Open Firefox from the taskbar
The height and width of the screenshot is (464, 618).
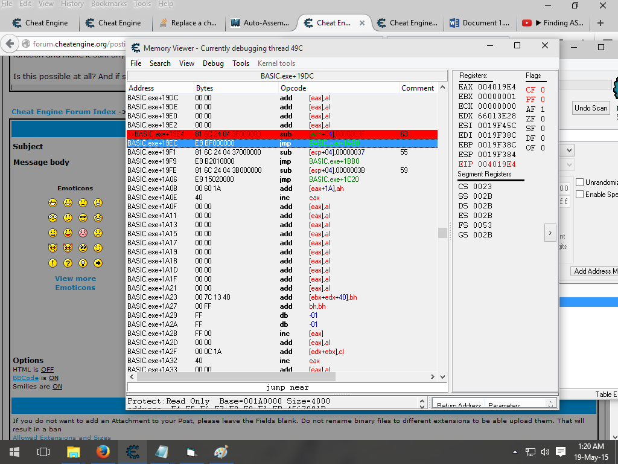tap(103, 451)
